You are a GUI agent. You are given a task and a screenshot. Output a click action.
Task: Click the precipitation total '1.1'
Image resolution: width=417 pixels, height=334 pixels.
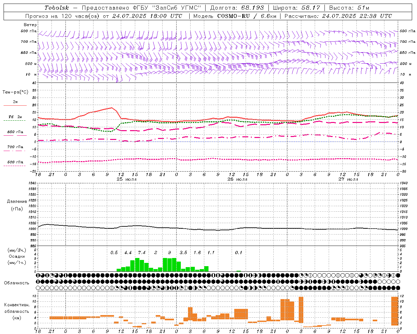(211, 252)
